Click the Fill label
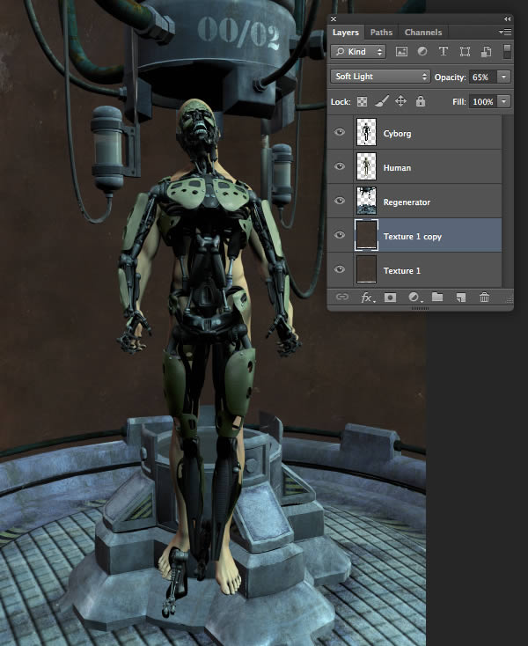Image resolution: width=528 pixels, height=646 pixels. (x=458, y=102)
